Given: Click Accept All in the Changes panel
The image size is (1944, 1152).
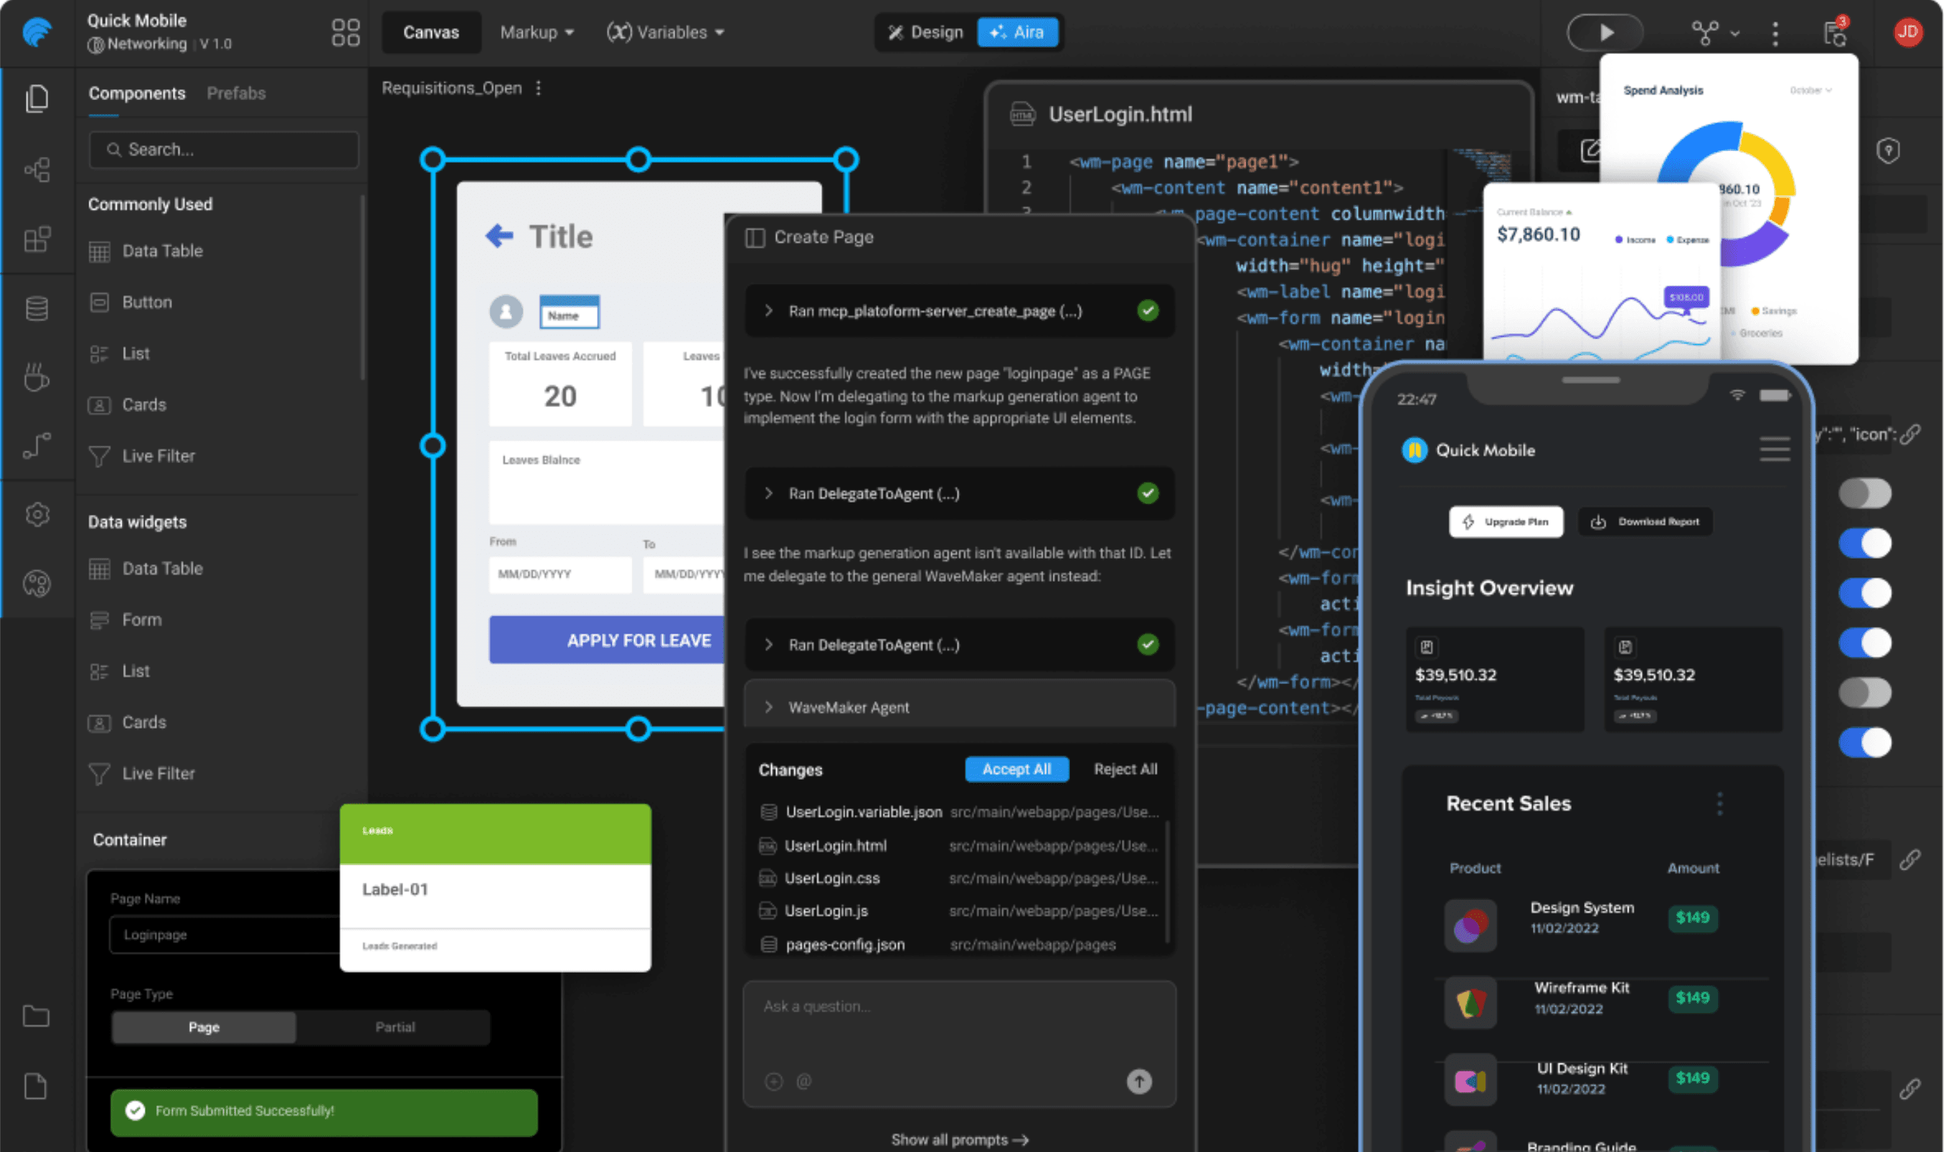Looking at the screenshot, I should click(1016, 769).
